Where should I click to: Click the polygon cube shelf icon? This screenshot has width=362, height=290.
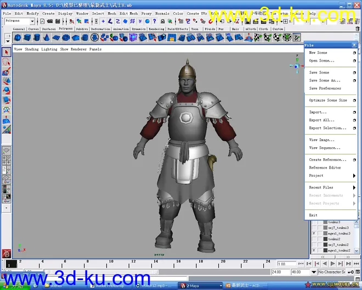pyautogui.click(x=26, y=38)
